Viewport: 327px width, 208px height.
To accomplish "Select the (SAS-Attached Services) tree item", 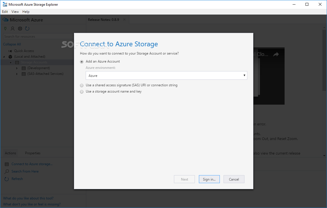I will click(45, 74).
